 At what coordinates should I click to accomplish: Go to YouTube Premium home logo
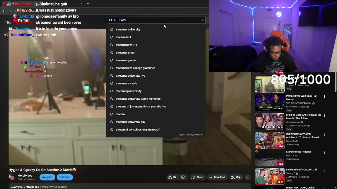(22, 20)
